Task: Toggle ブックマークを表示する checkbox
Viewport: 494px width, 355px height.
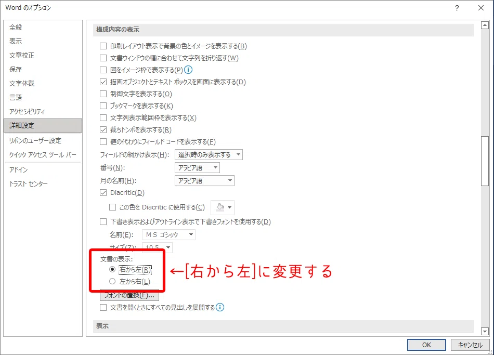Action: (103, 106)
